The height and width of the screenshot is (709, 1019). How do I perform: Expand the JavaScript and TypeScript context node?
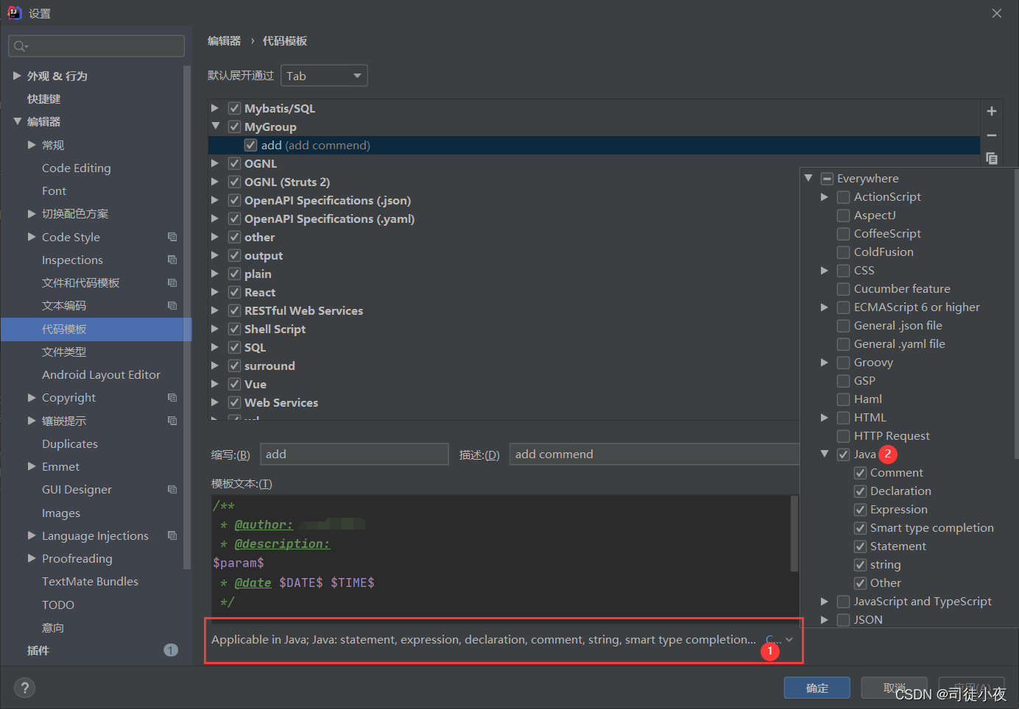825,601
